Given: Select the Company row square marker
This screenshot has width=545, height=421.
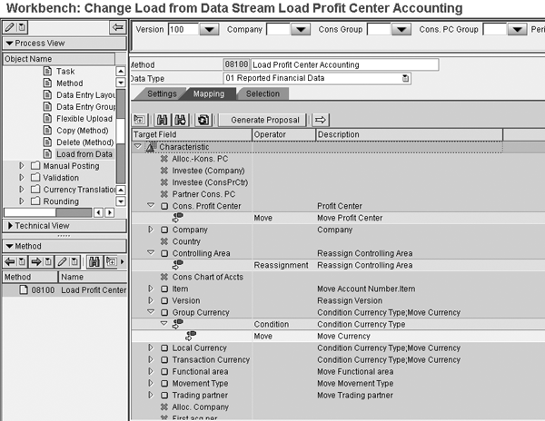Looking at the screenshot, I should (x=164, y=230).
